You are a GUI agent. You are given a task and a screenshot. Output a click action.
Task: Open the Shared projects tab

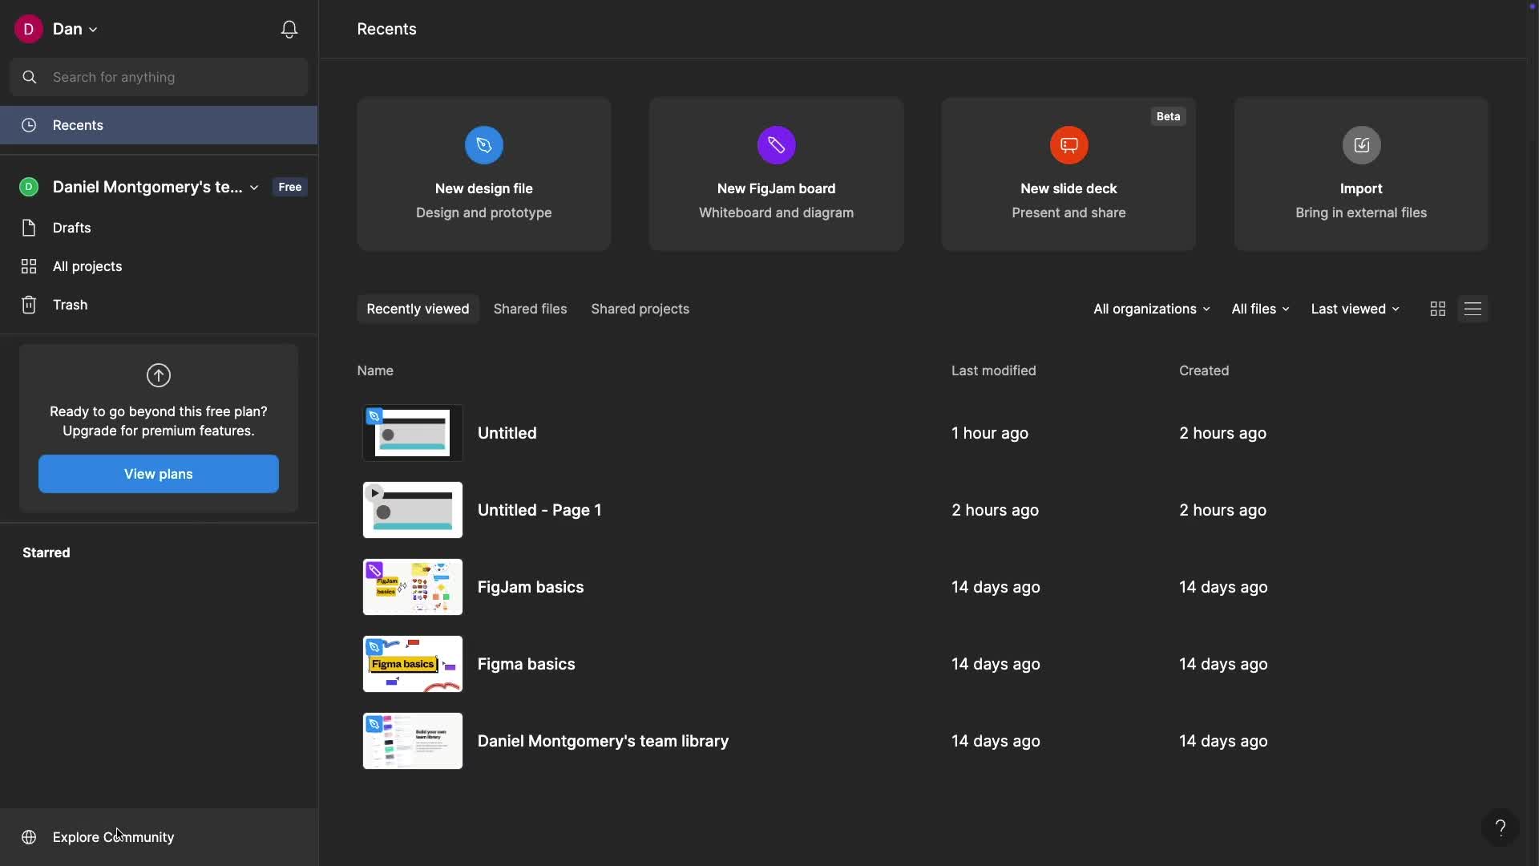point(640,309)
